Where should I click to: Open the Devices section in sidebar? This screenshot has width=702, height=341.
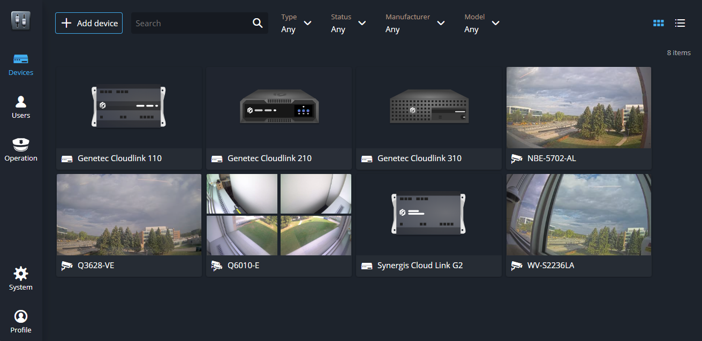click(x=21, y=64)
